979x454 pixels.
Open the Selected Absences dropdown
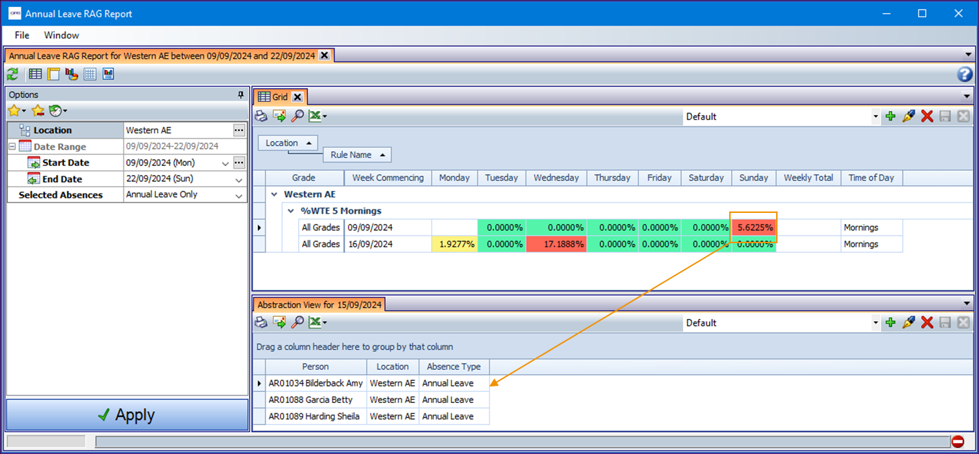(239, 196)
